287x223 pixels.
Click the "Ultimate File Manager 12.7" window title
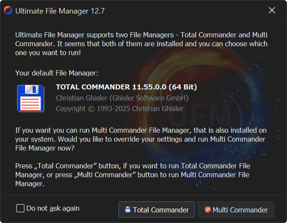tap(60, 11)
